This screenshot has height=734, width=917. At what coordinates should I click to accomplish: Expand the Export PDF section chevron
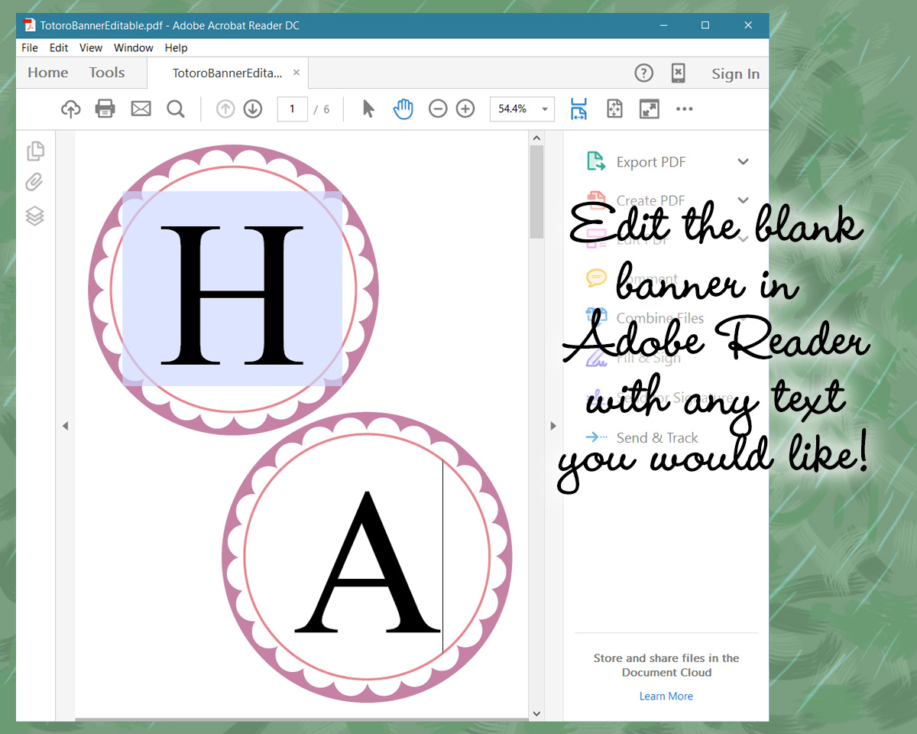[743, 162]
